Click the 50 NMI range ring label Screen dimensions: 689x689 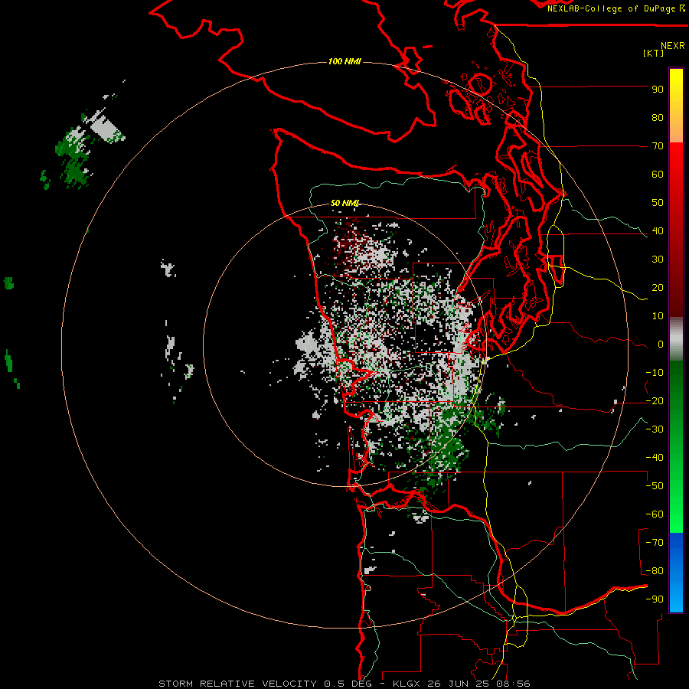coord(344,203)
